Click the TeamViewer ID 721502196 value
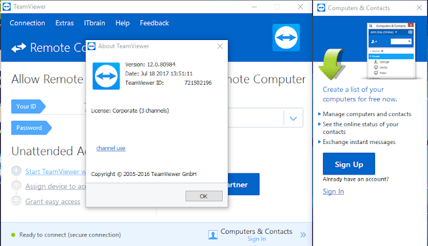The image size is (428, 246). [x=198, y=83]
